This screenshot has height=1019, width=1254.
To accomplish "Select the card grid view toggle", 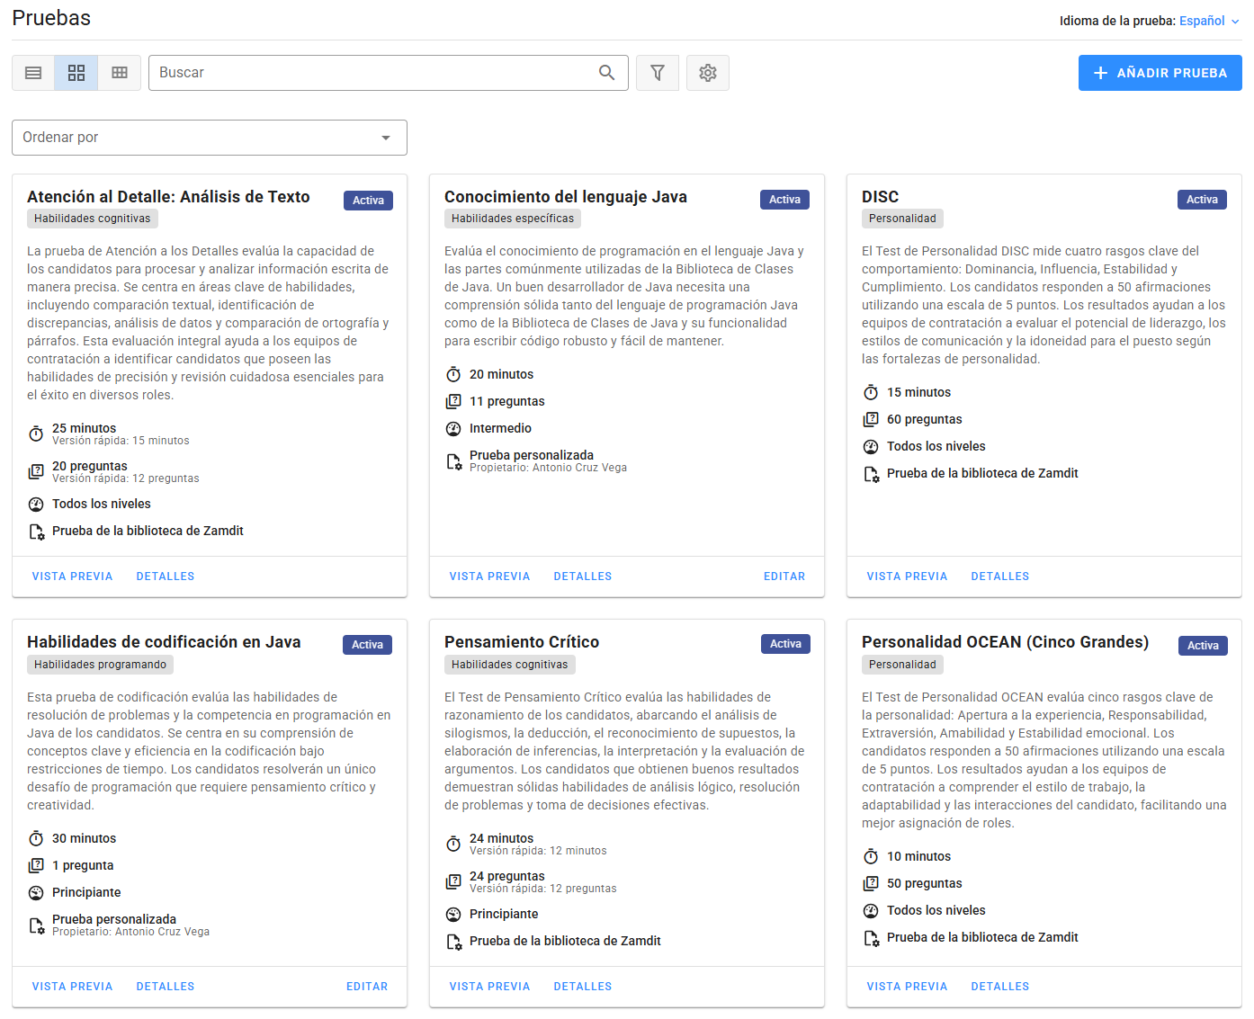I will 76,73.
